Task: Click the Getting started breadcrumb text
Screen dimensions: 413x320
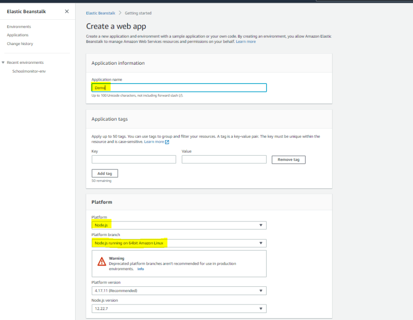Action: click(x=138, y=13)
